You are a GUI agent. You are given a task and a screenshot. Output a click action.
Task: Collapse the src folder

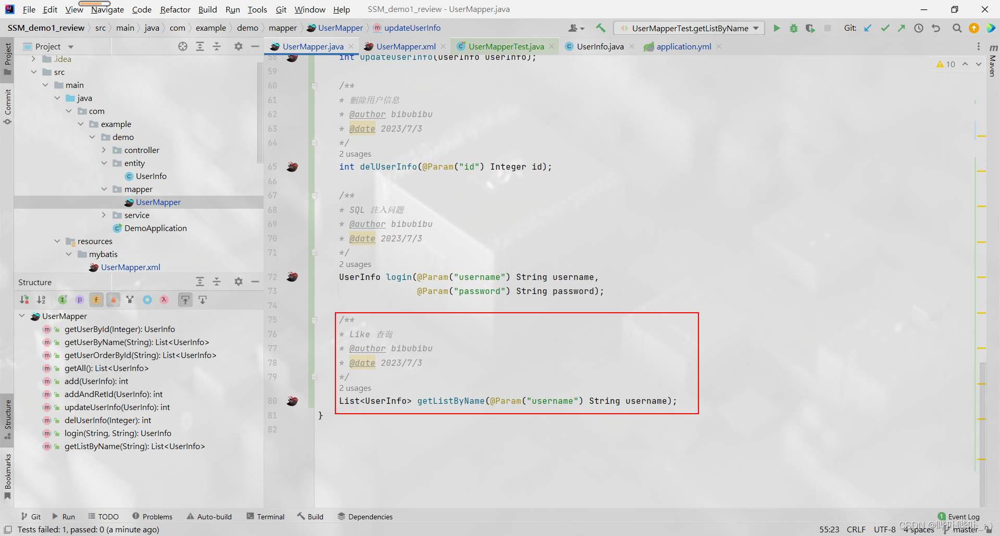[x=34, y=72]
